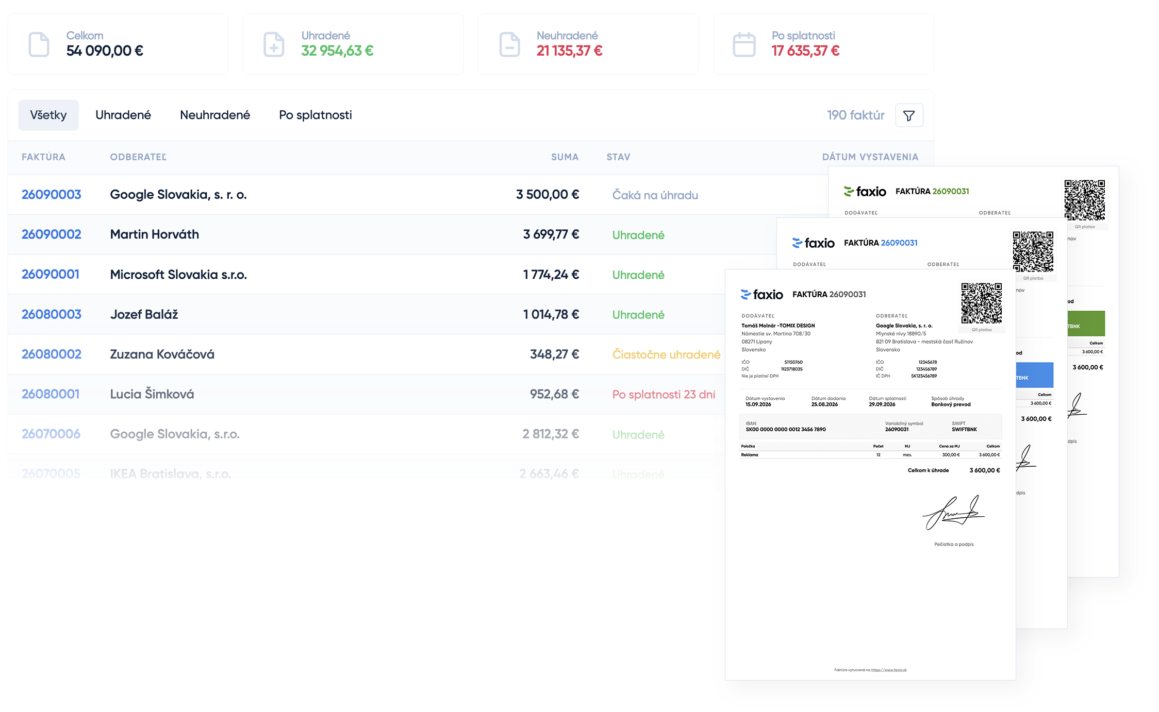Follow the www.faxio.sk link on invoice footer
This screenshot has height=712, width=1159.
889,670
